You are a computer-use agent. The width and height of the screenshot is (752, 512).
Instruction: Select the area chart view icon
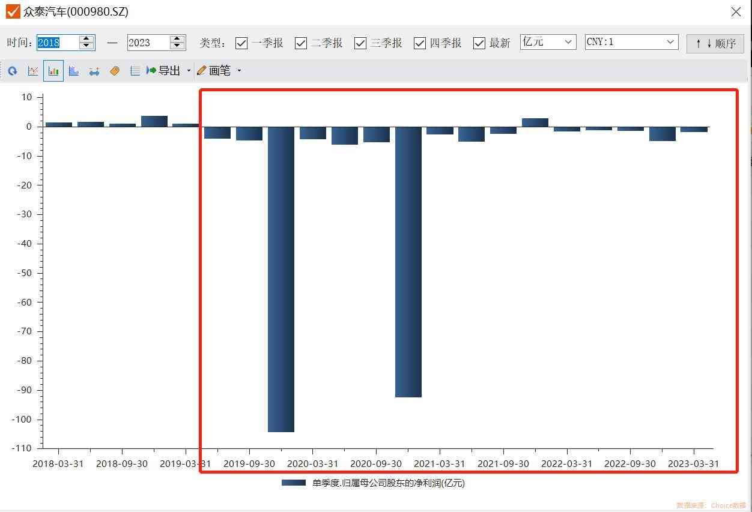74,71
